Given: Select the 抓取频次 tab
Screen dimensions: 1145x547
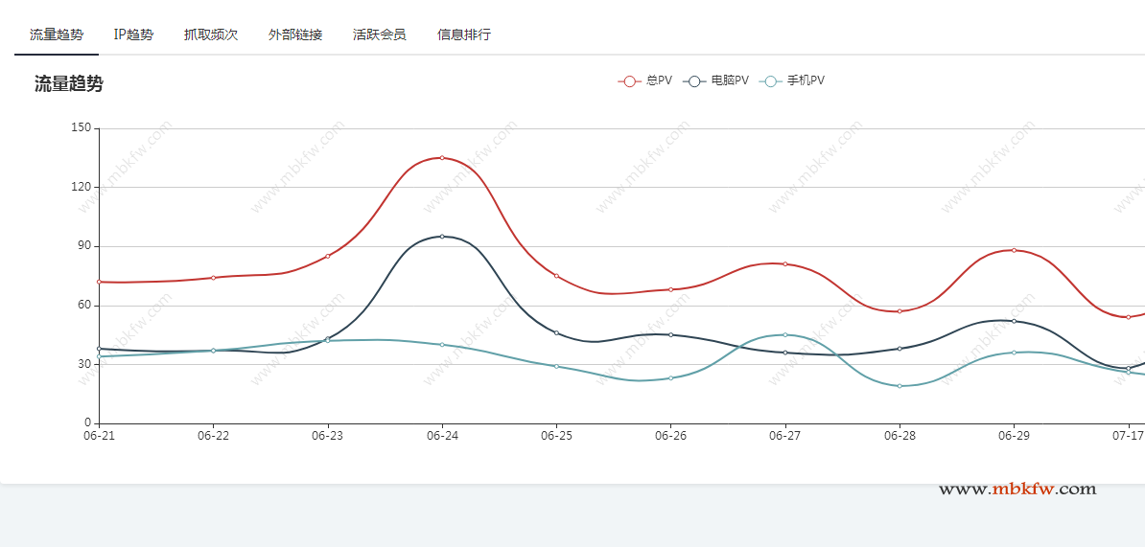Looking at the screenshot, I should click(211, 34).
